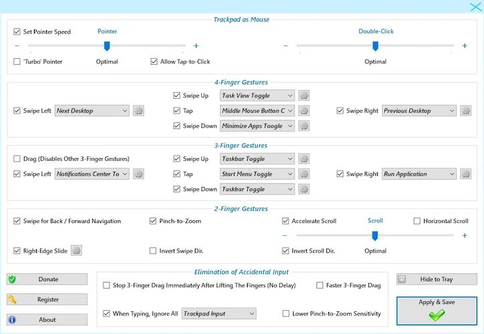484x334 pixels.
Task: Click the Donate button
Action: pos(47,279)
